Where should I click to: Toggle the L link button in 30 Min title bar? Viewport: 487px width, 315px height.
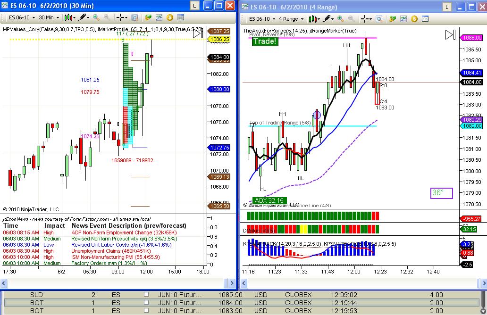[194, 6]
